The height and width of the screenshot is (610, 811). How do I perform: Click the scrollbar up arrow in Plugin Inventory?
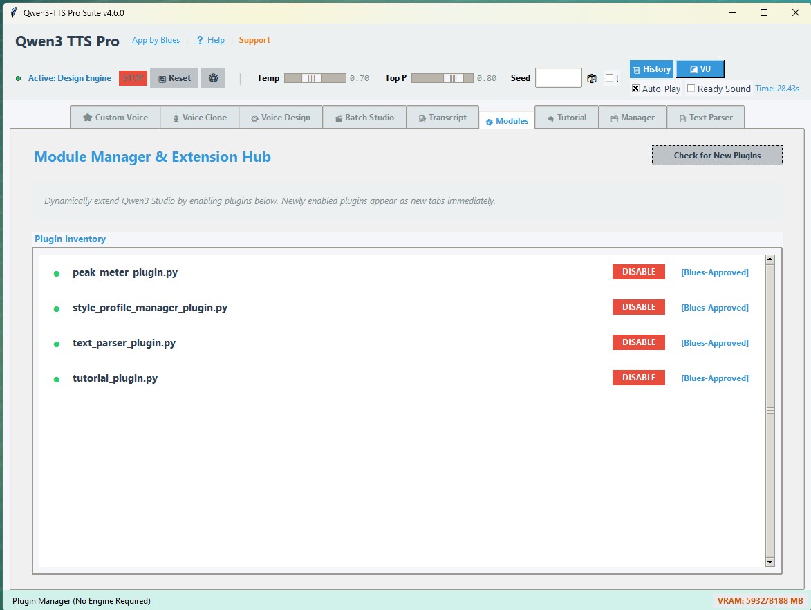(x=769, y=258)
